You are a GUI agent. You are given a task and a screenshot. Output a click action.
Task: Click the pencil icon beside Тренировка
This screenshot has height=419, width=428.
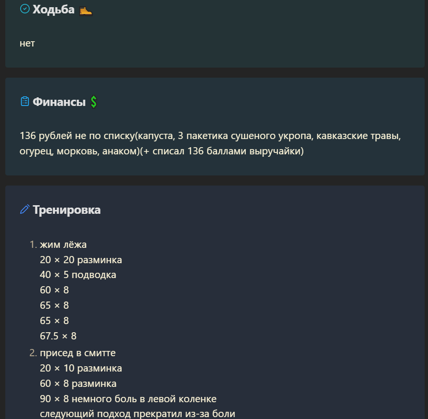tap(25, 209)
